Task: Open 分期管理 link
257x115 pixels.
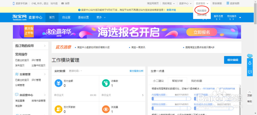Action: (20, 85)
